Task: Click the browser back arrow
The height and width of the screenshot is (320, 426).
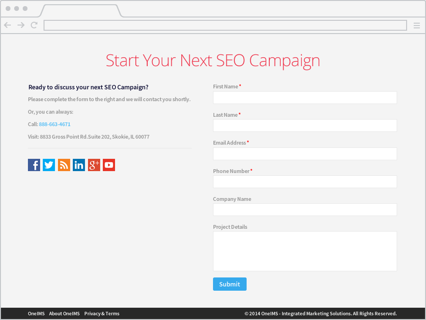Action: pyautogui.click(x=8, y=26)
